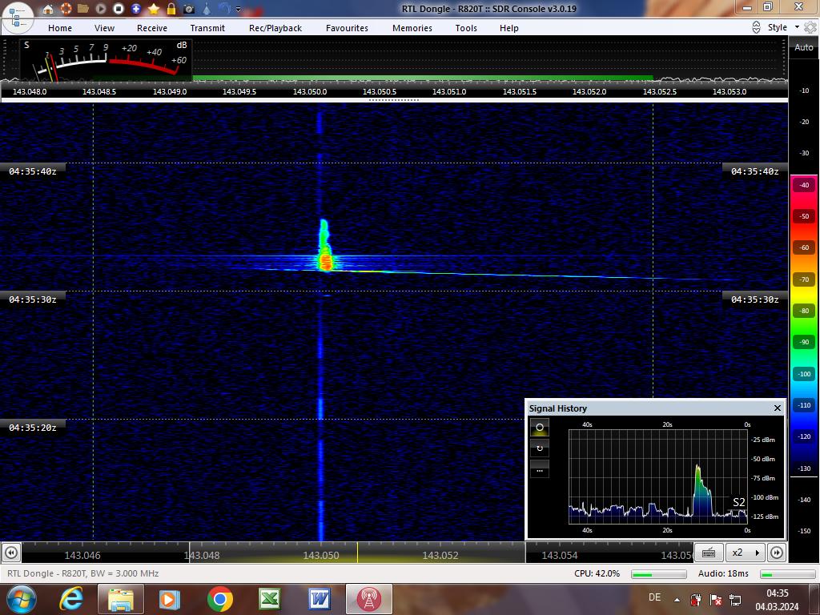Screen dimensions: 820x615
Task: Launch Internet Explorer from the taskbar
Action: pos(71,599)
